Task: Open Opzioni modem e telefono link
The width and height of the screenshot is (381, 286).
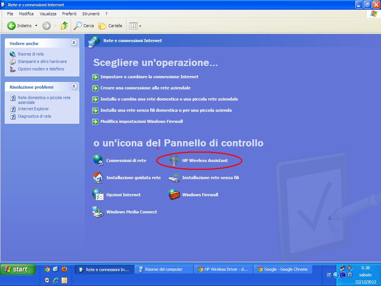Action: pyautogui.click(x=41, y=69)
